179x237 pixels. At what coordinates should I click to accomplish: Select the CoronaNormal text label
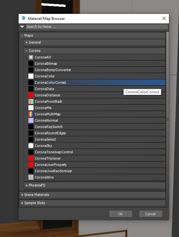(x=46, y=120)
